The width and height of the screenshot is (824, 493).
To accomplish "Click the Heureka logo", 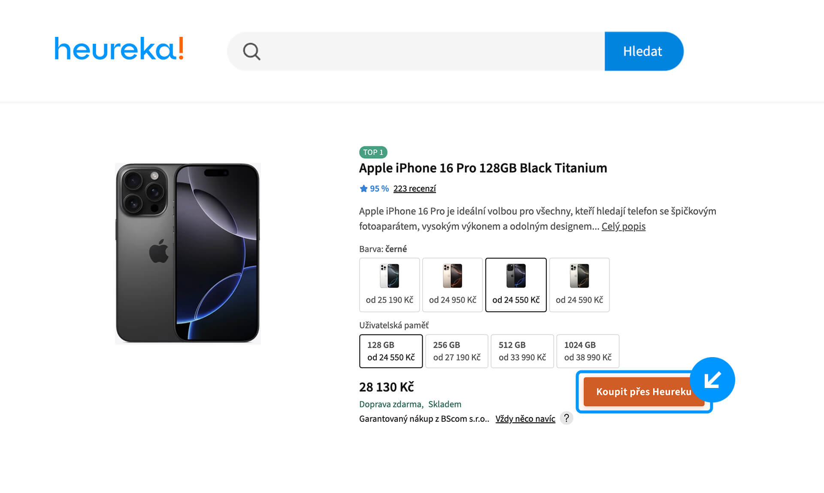I will point(119,49).
